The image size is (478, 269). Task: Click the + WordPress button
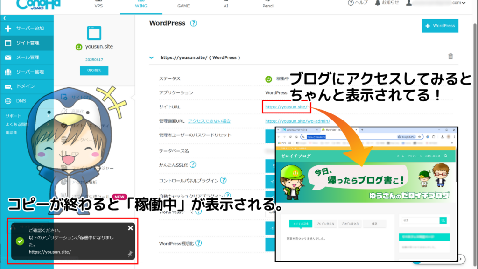(440, 26)
